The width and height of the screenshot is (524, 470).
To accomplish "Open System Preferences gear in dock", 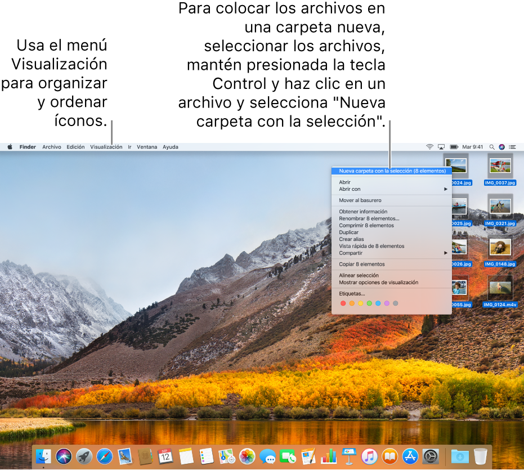I will pos(431,456).
